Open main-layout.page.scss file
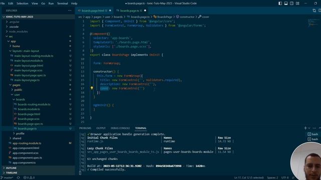 point(28,70)
